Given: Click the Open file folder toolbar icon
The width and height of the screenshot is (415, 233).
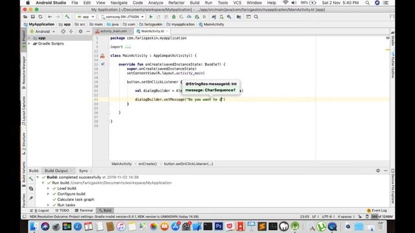Looking at the screenshot, I should pyautogui.click(x=25, y=17).
